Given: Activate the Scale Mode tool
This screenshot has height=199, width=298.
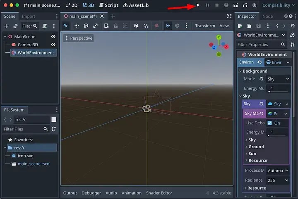Looking at the screenshot, I should tap(95, 26).
